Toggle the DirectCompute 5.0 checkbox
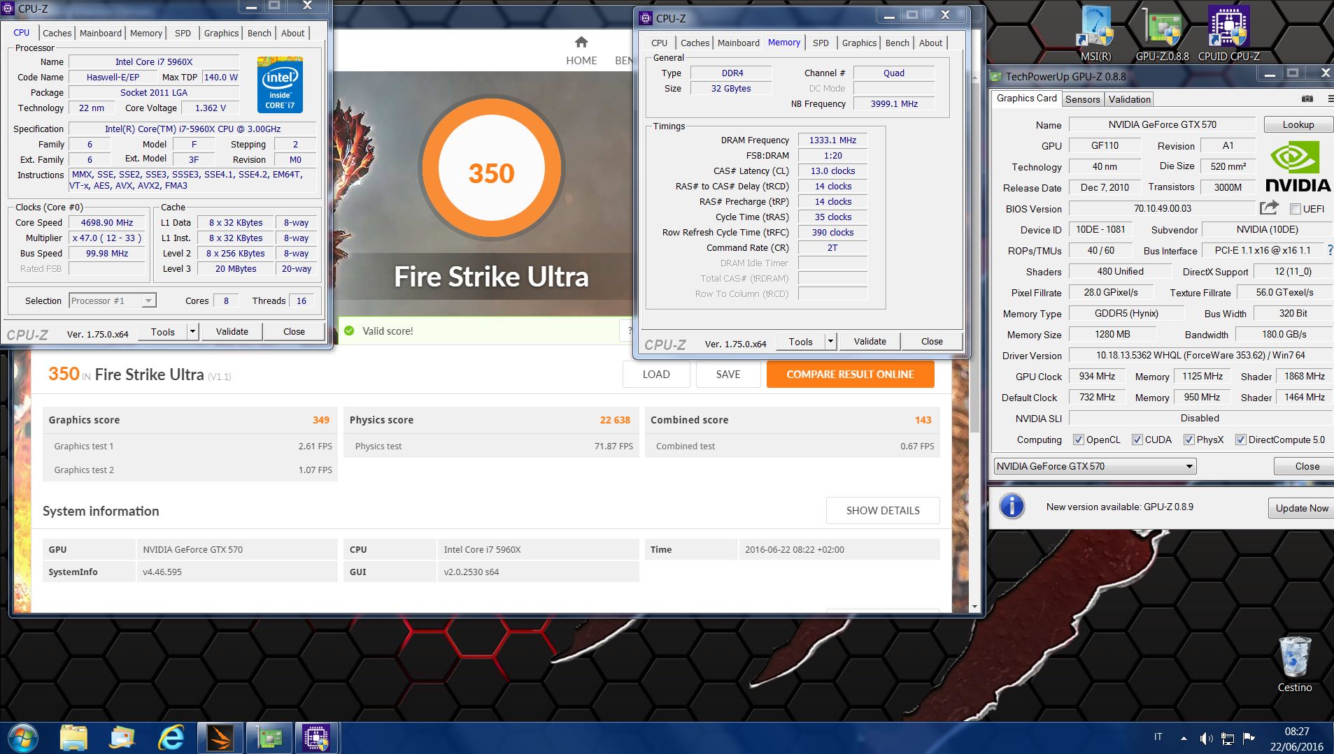This screenshot has height=754, width=1334. pyautogui.click(x=1241, y=440)
